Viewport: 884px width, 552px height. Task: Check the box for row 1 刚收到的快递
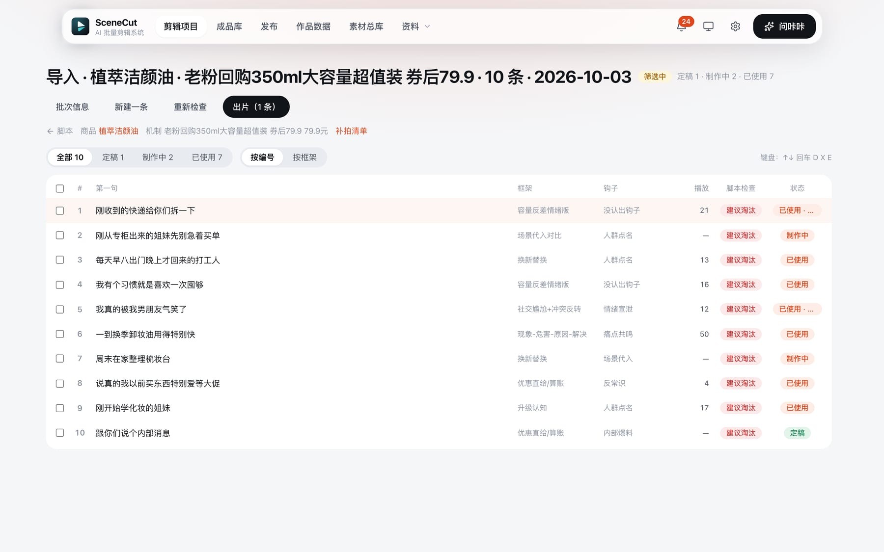pos(60,210)
